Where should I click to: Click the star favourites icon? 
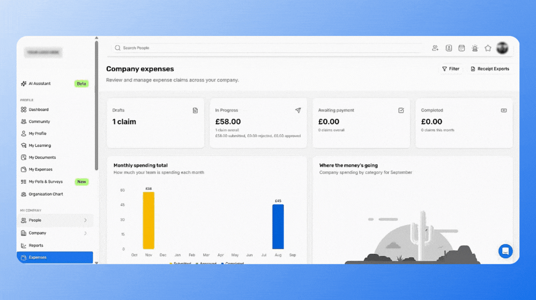488,48
